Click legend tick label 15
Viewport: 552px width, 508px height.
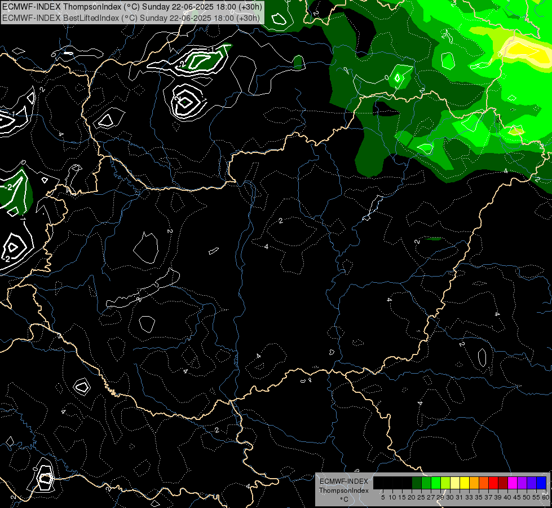point(402,497)
